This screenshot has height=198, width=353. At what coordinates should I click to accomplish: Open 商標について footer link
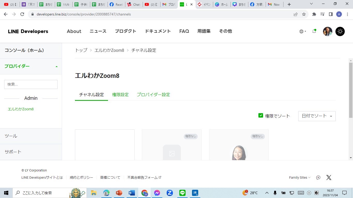(x=110, y=177)
